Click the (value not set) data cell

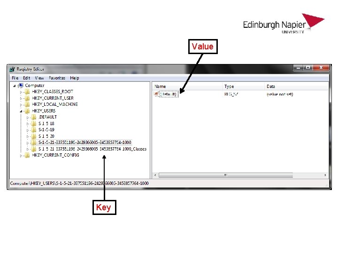(280, 95)
